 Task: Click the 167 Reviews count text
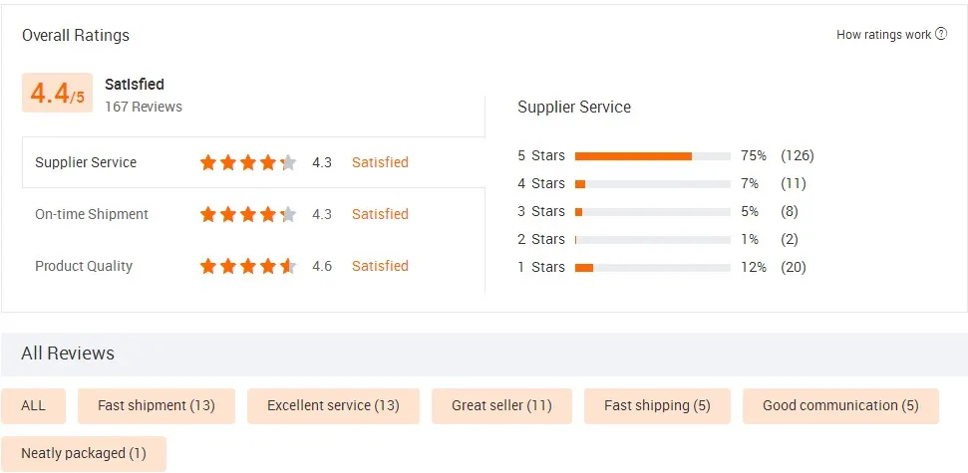click(x=144, y=107)
